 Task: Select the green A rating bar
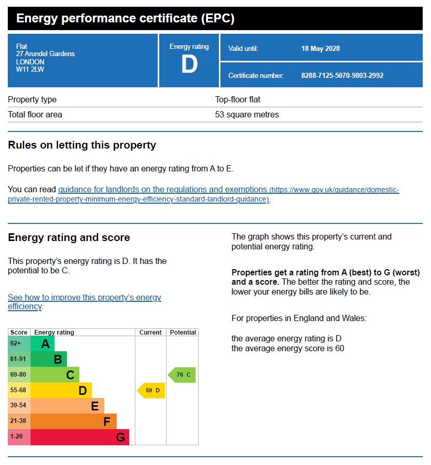[x=43, y=344]
